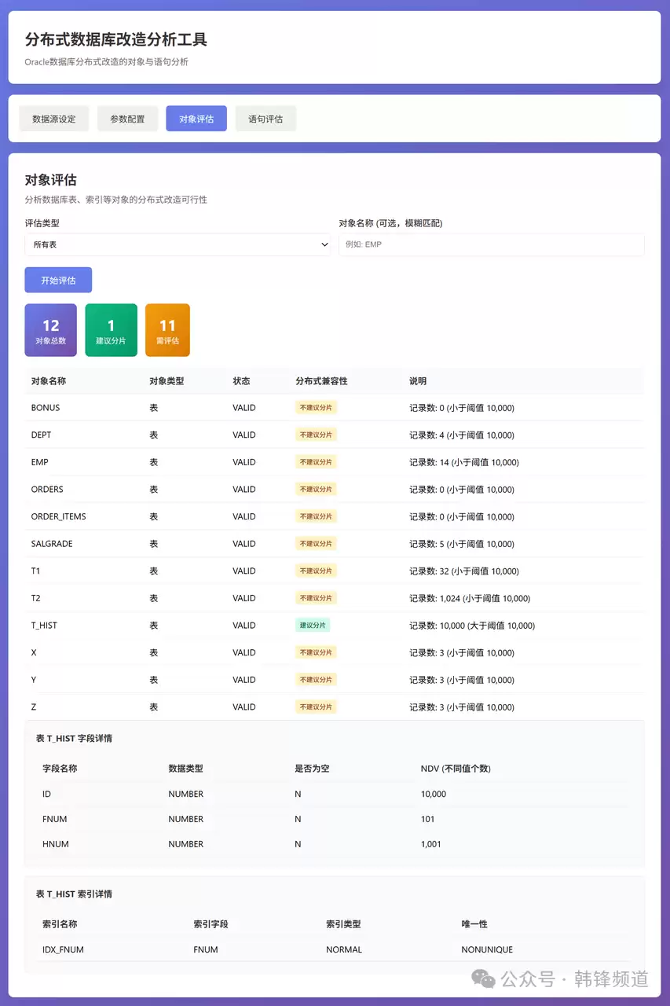Click the 对象总数 12 summary card
This screenshot has height=1006, width=670.
tap(51, 330)
